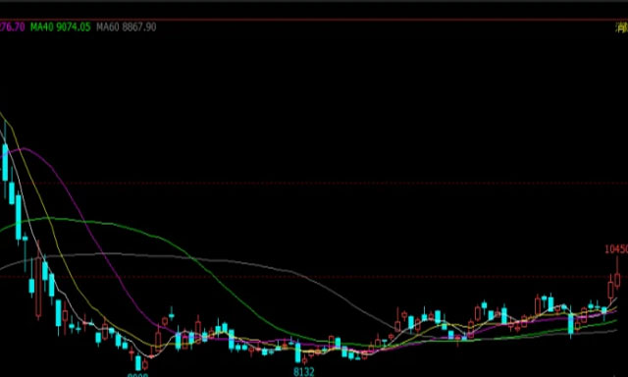Screen dimensions: 628x377
Task: Click the yellow Chinese text at top right
Action: point(622,27)
